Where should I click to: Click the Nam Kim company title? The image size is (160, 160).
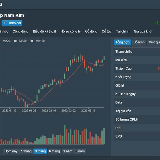coord(12,15)
